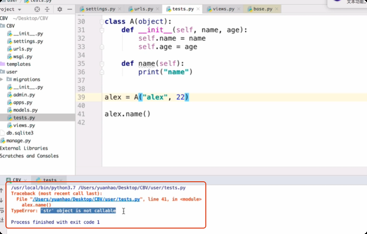Open apps.py in project tree
The height and width of the screenshot is (234, 367).
tap(22, 103)
